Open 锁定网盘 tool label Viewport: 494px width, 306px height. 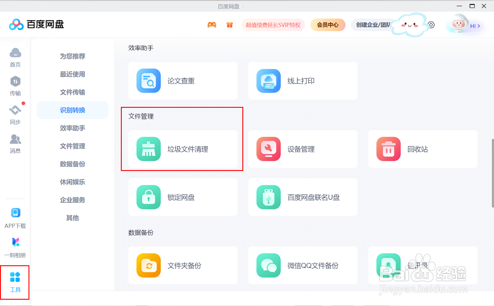click(181, 197)
